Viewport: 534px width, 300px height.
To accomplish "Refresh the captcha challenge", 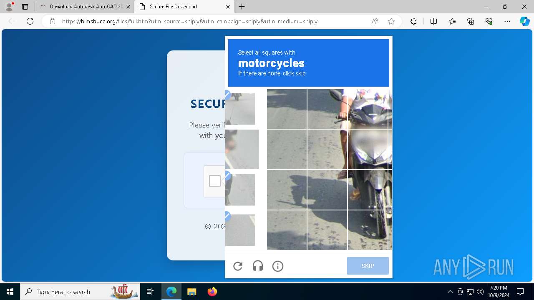I will pyautogui.click(x=238, y=266).
